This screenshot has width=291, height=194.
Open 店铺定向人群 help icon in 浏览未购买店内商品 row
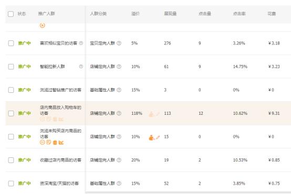pos(119,136)
